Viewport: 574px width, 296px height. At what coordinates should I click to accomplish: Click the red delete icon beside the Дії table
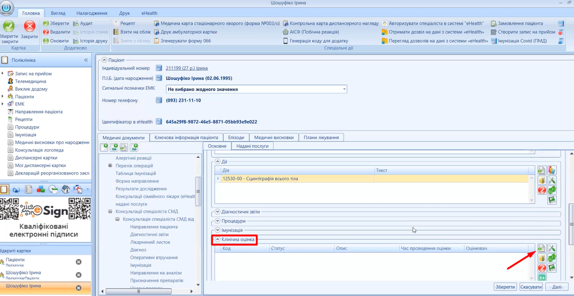coord(542,190)
